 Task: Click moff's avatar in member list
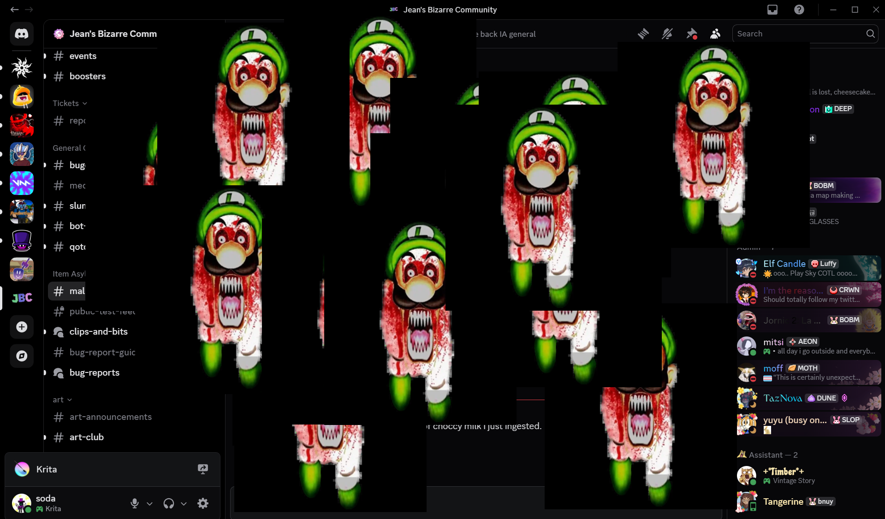point(747,372)
